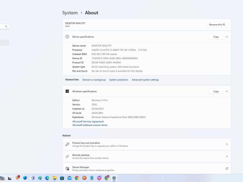Open Advanced system settings link

145,80
